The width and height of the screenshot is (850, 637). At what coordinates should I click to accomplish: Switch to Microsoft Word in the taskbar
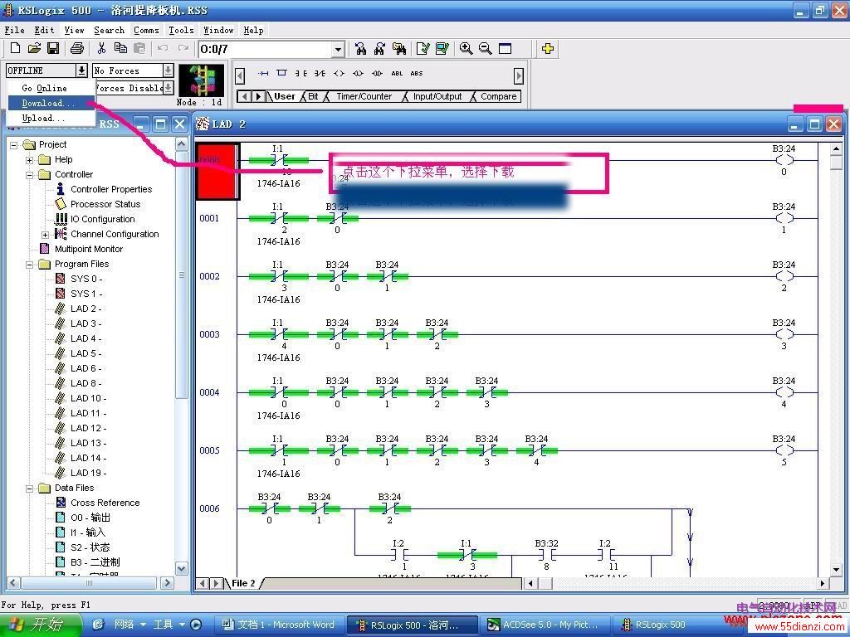pyautogui.click(x=279, y=625)
